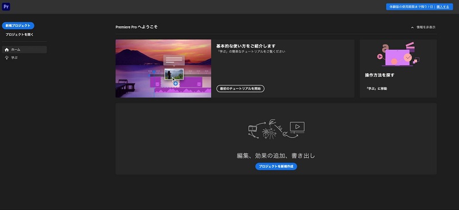
Task: Click the Premiere Pro へようこそ title
Action: tap(137, 27)
